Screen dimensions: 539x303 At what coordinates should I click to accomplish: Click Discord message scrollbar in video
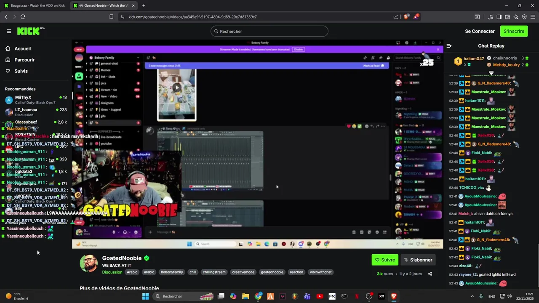pos(390,178)
